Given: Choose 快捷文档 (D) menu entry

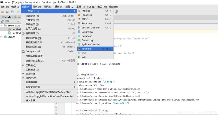Looking at the screenshot, I should click(x=49, y=20).
